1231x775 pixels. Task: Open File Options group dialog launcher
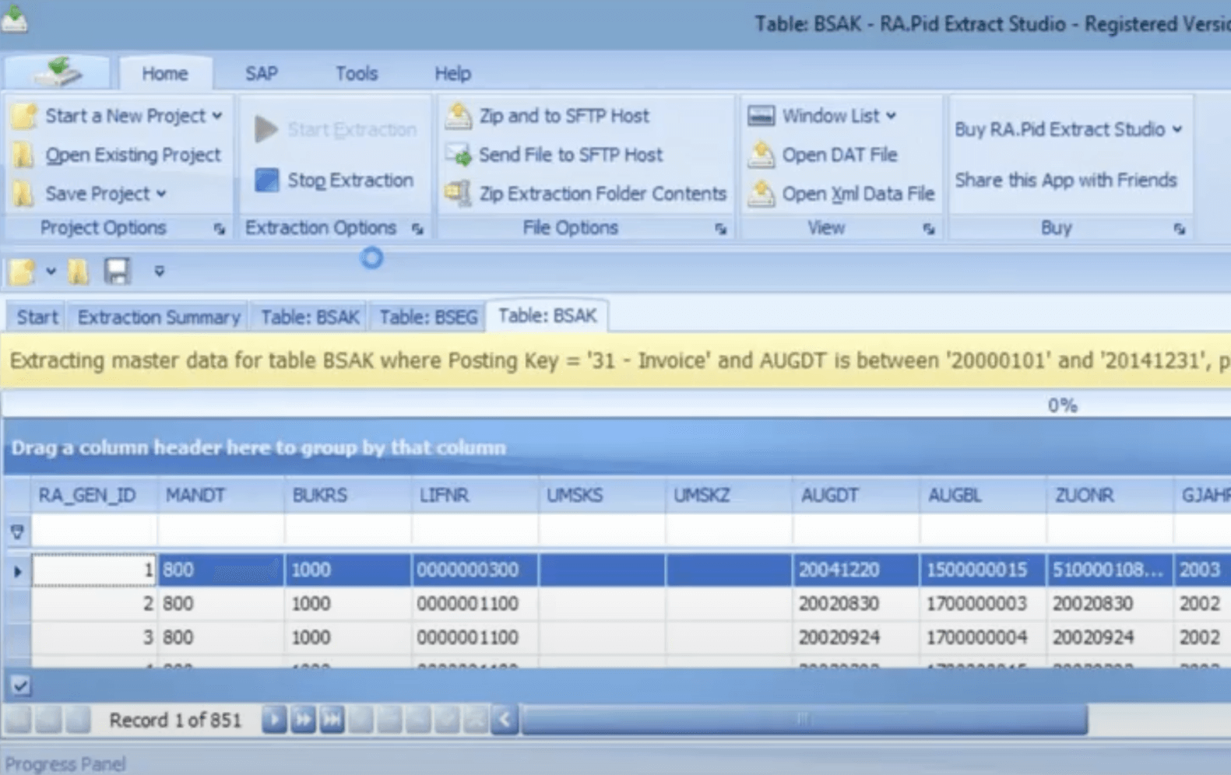pos(720,229)
